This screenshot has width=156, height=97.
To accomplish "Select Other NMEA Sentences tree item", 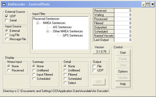I will pos(68,31).
